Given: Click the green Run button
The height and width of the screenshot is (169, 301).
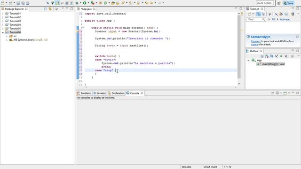Looking at the screenshot, I should pos(85,3).
